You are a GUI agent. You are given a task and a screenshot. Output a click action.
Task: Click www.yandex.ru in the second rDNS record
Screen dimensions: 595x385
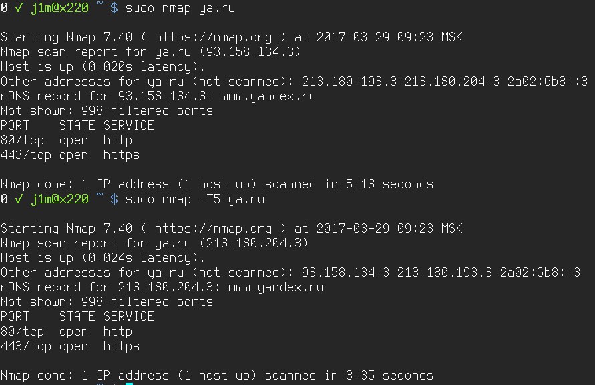pos(276,287)
